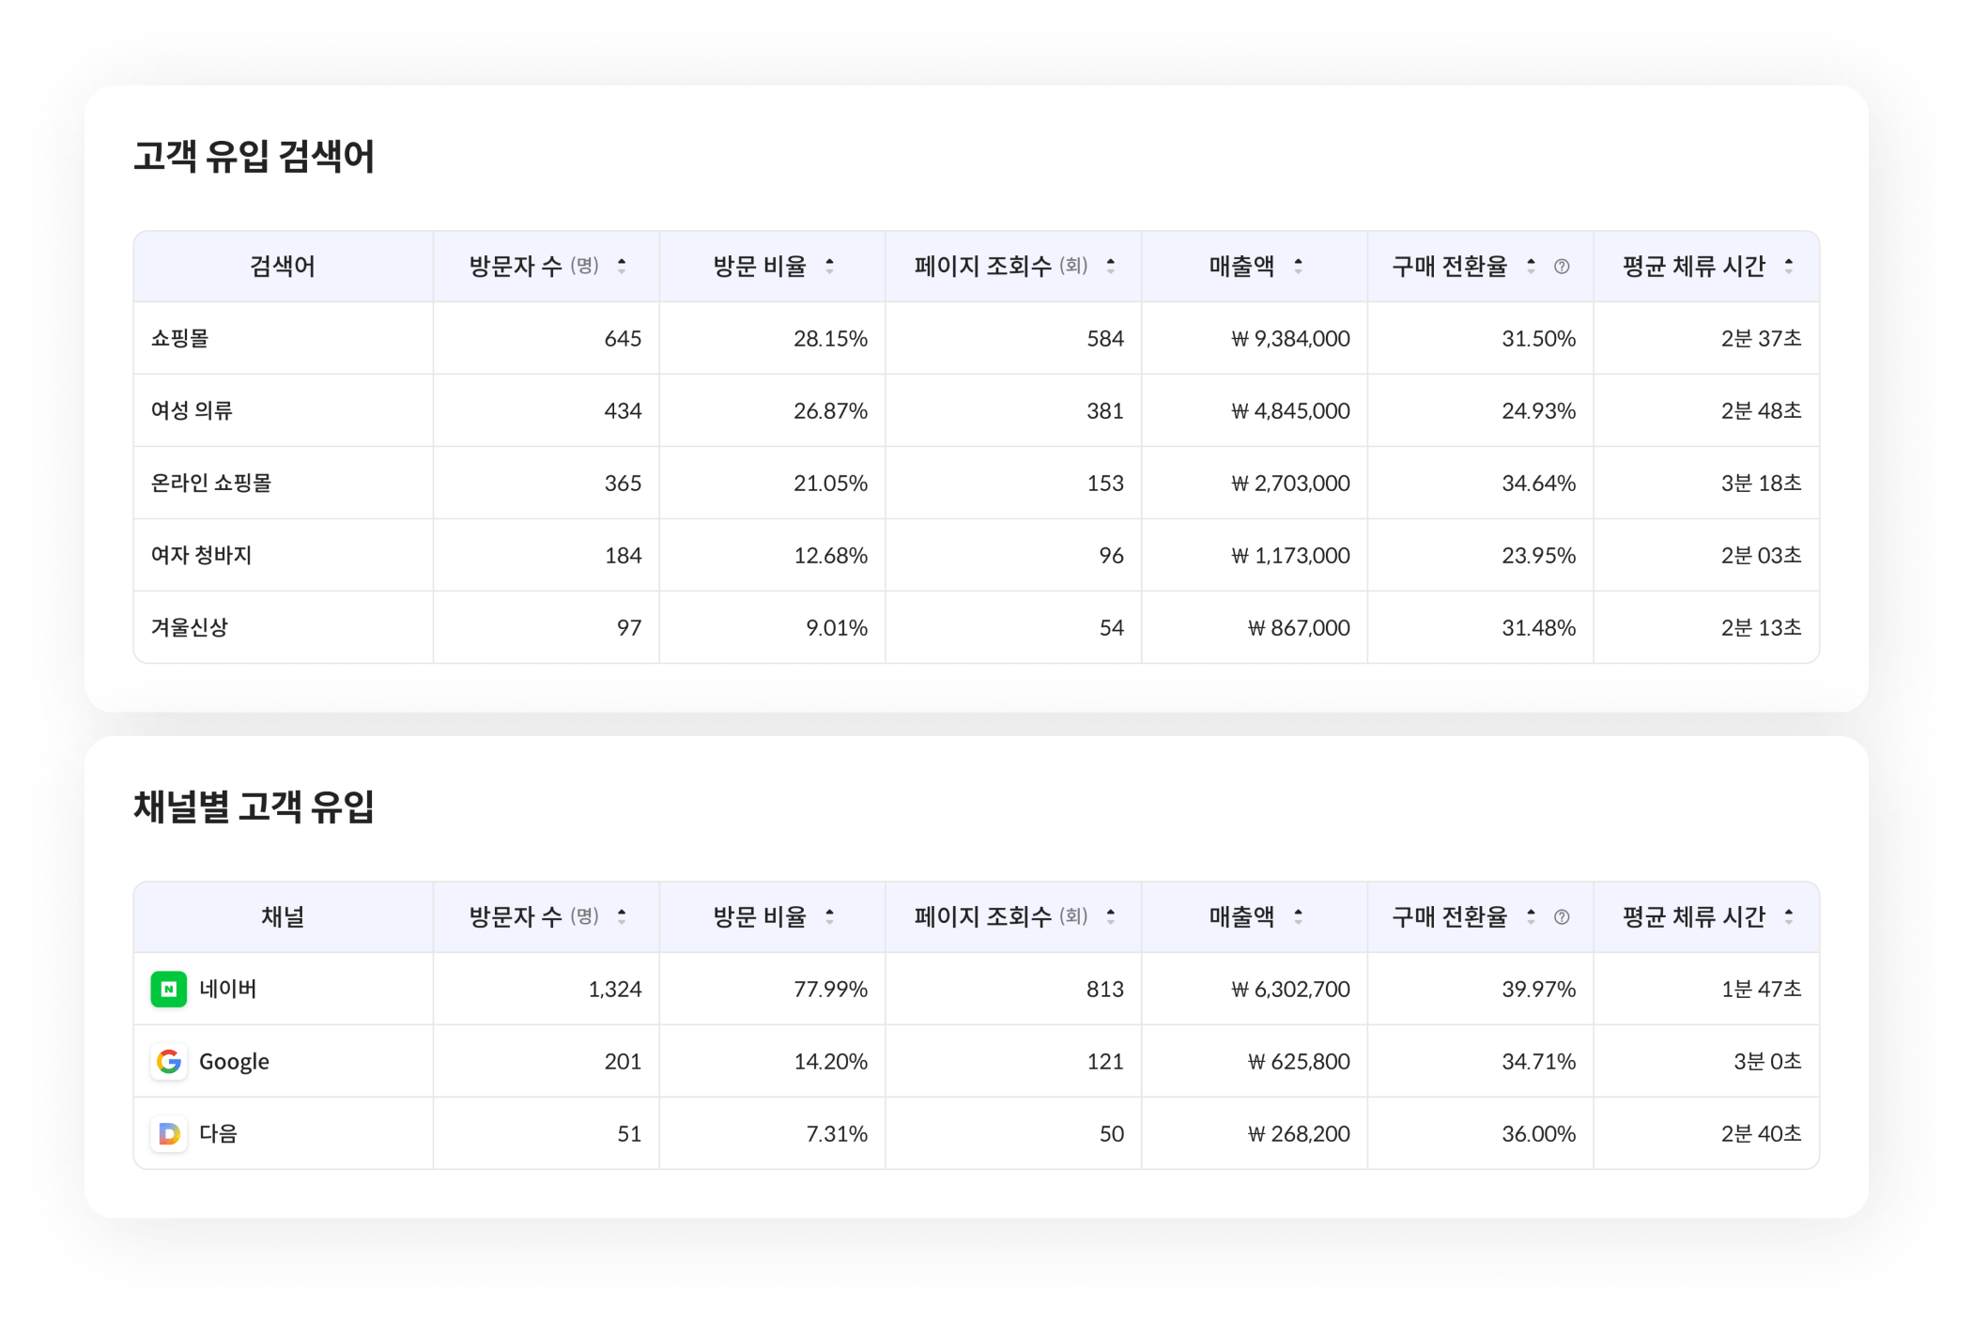Click the Naver channel logo icon

[x=169, y=989]
